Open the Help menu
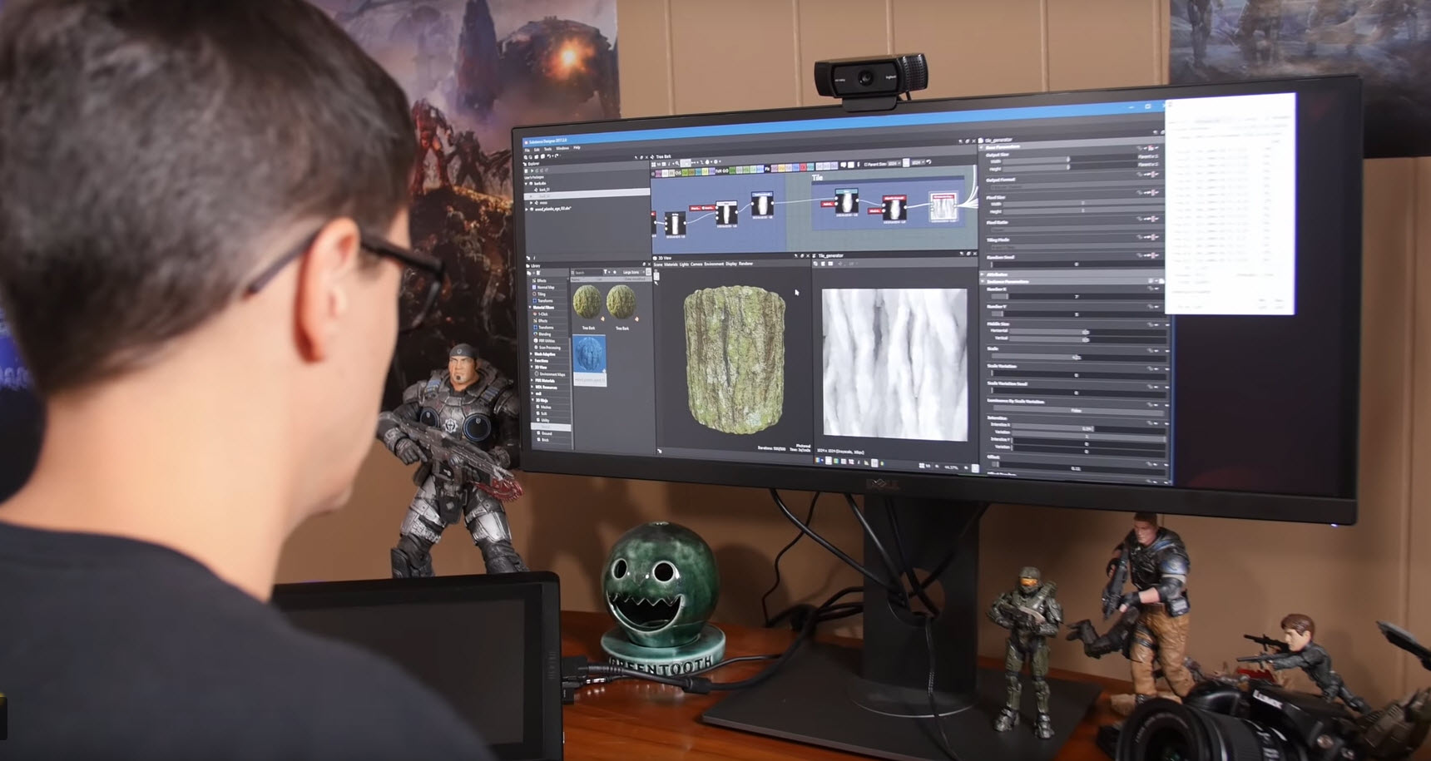 pyautogui.click(x=577, y=149)
